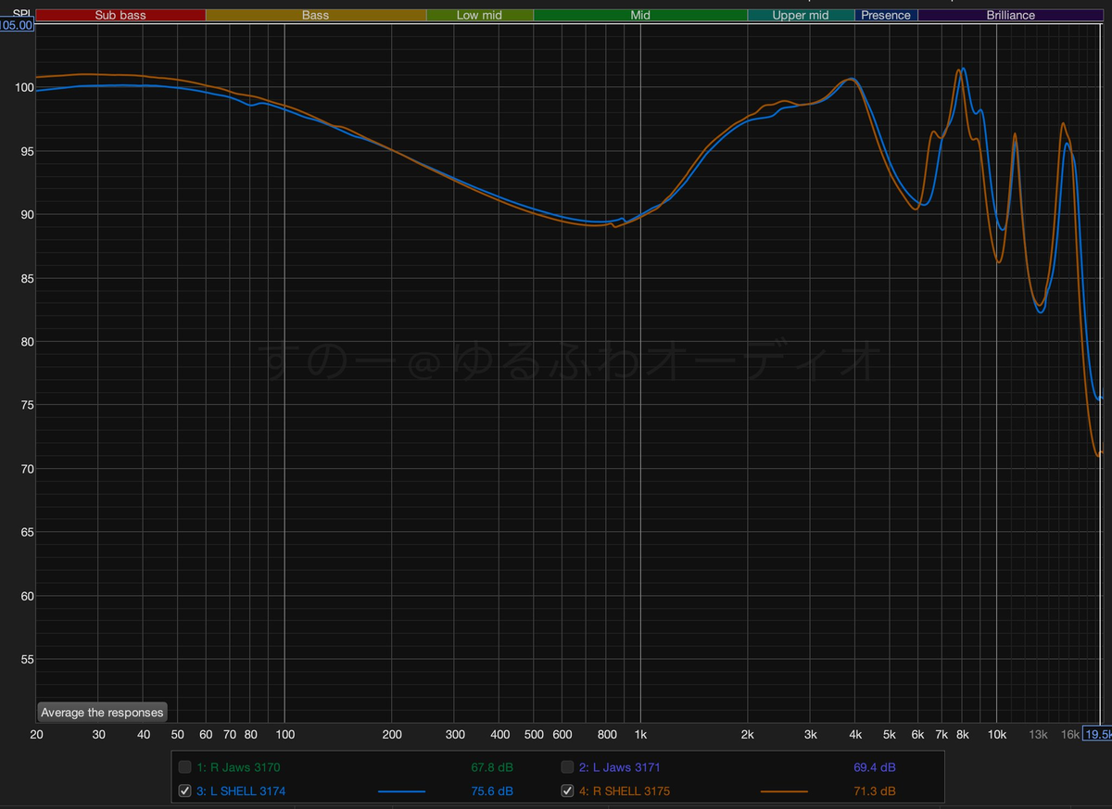Select the Bass frequency band label
1112x809 pixels.
pos(316,15)
